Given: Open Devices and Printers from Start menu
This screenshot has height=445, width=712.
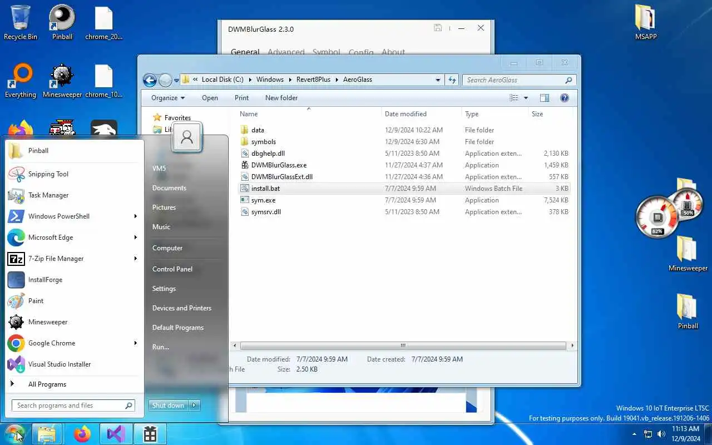Looking at the screenshot, I should tap(182, 308).
